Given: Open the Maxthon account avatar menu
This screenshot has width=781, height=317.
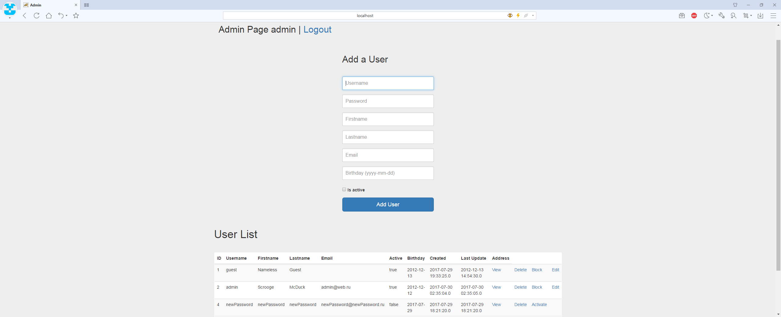Looking at the screenshot, I should (10, 9).
